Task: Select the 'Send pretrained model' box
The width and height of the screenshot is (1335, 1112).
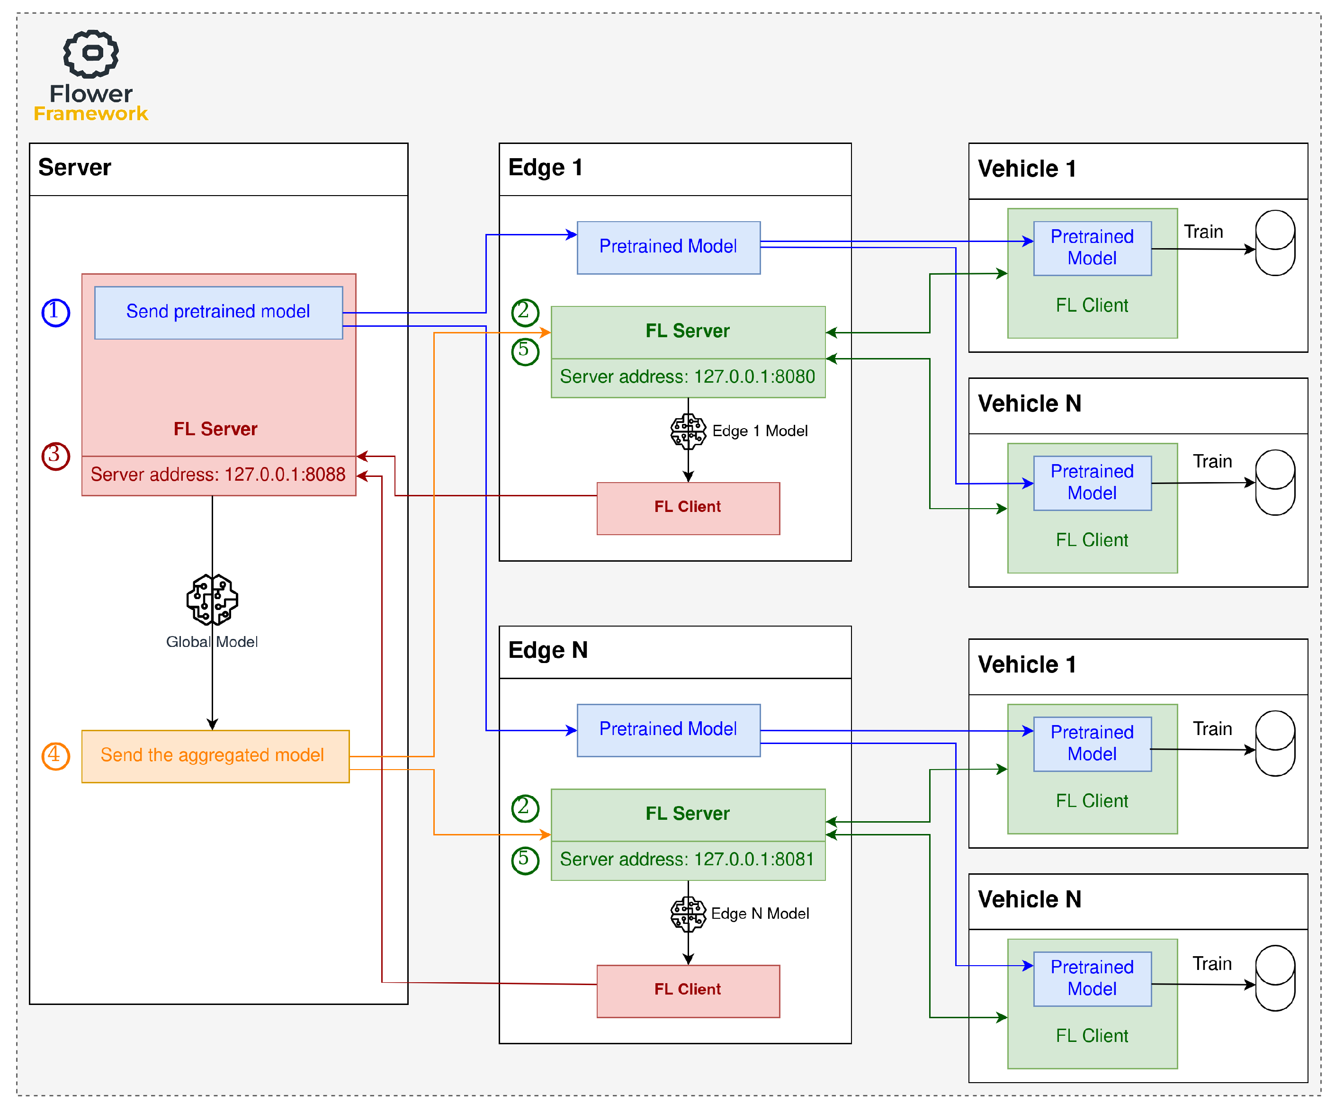Action: point(219,313)
